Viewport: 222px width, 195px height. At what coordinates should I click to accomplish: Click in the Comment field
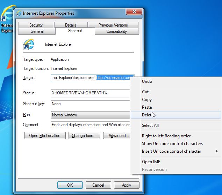click(90, 125)
